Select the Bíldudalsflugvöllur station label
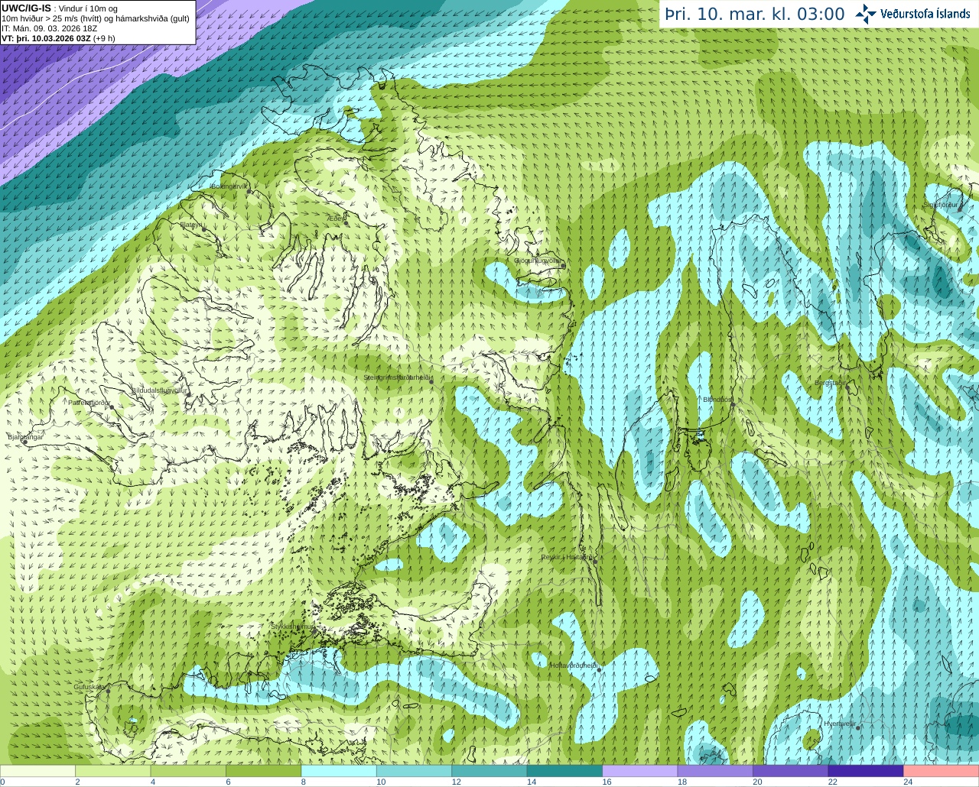This screenshot has width=979, height=787. (x=159, y=390)
